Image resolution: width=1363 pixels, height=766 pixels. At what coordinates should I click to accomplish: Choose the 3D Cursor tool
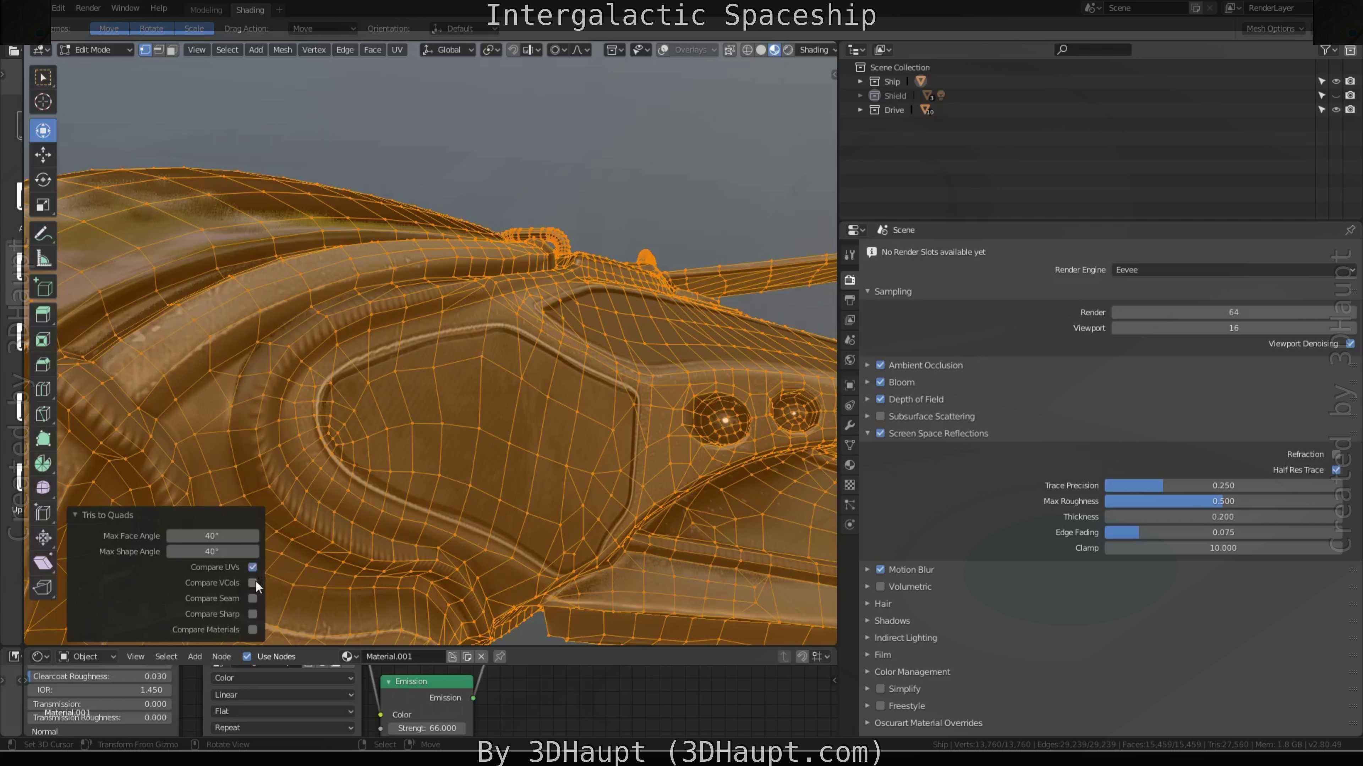point(43,101)
